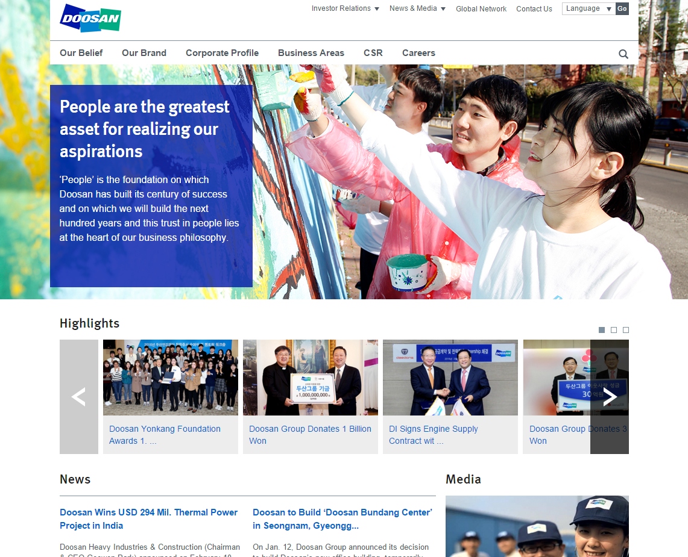Open Doosan Yonkang Foundation Awards thumbnail

171,378
